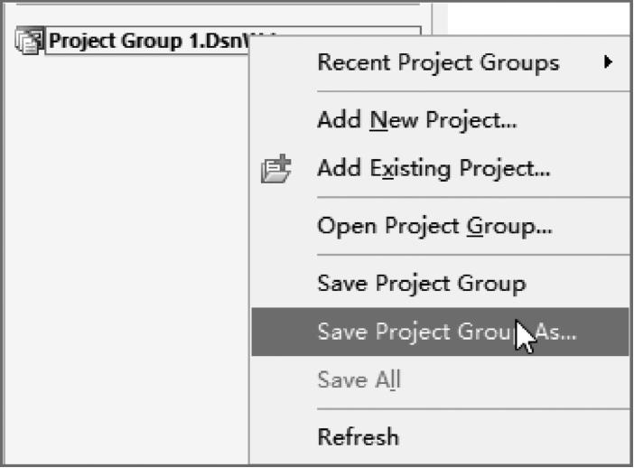This screenshot has width=634, height=468.
Task: Show the list of recent project groups
Action: pos(438,63)
